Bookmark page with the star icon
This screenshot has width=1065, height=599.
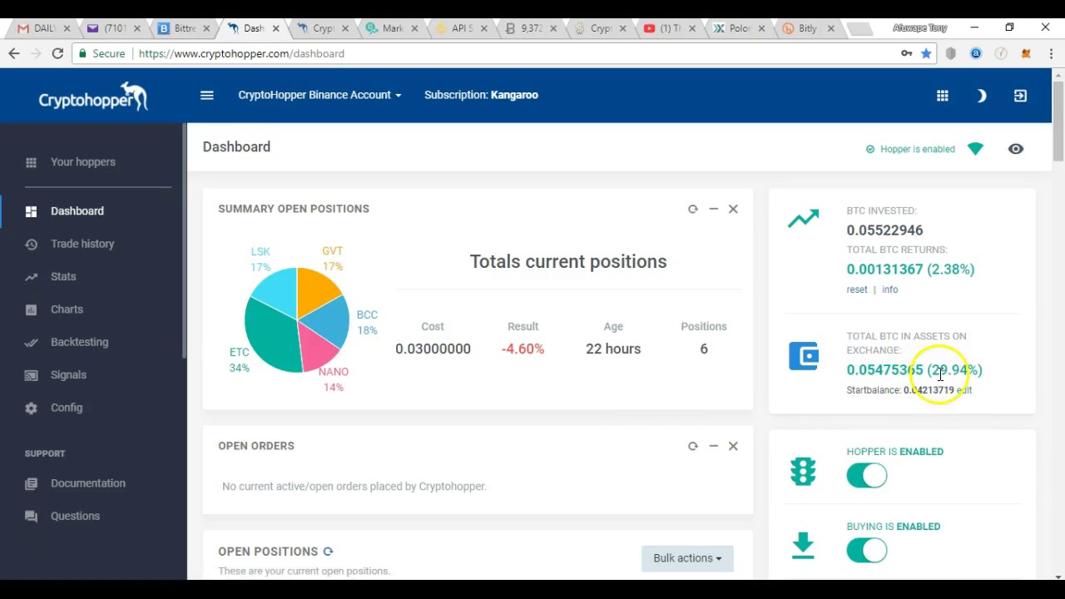[925, 53]
